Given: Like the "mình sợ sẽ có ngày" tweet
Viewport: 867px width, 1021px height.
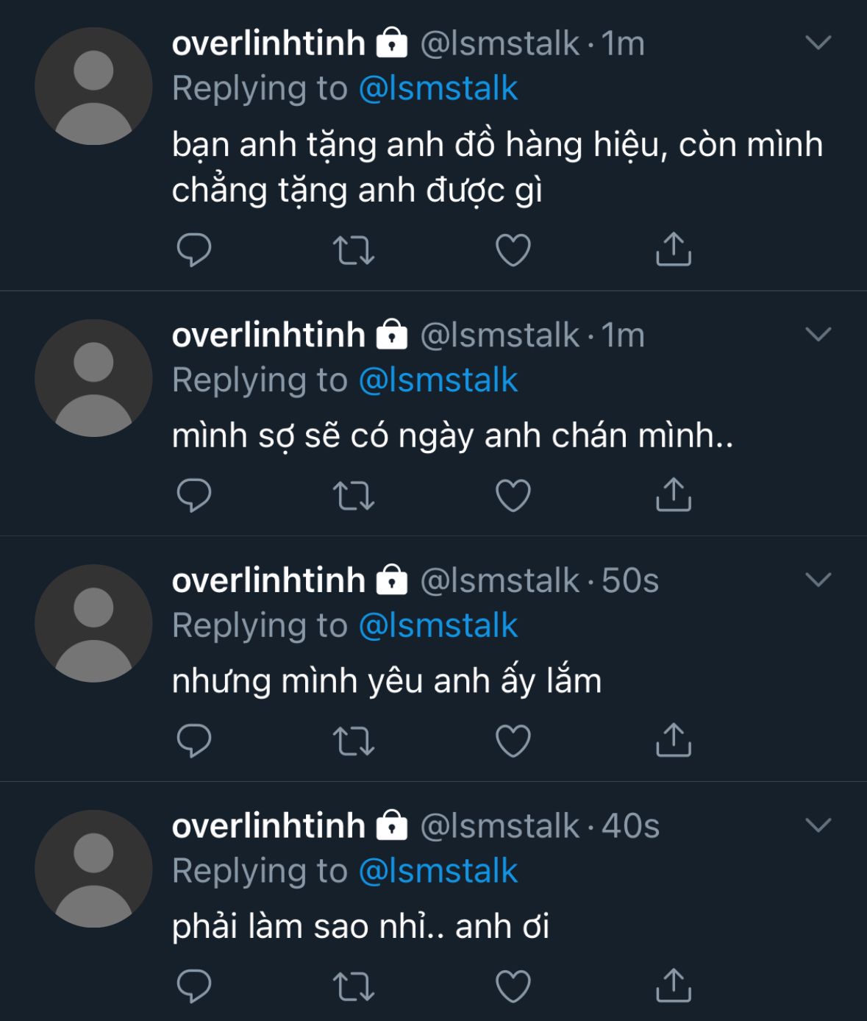Looking at the screenshot, I should click(x=513, y=495).
